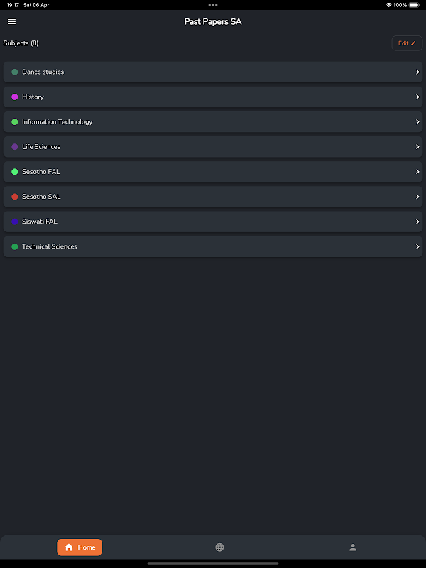
Task: Tap the globe icon in bottom bar
Action: click(219, 547)
